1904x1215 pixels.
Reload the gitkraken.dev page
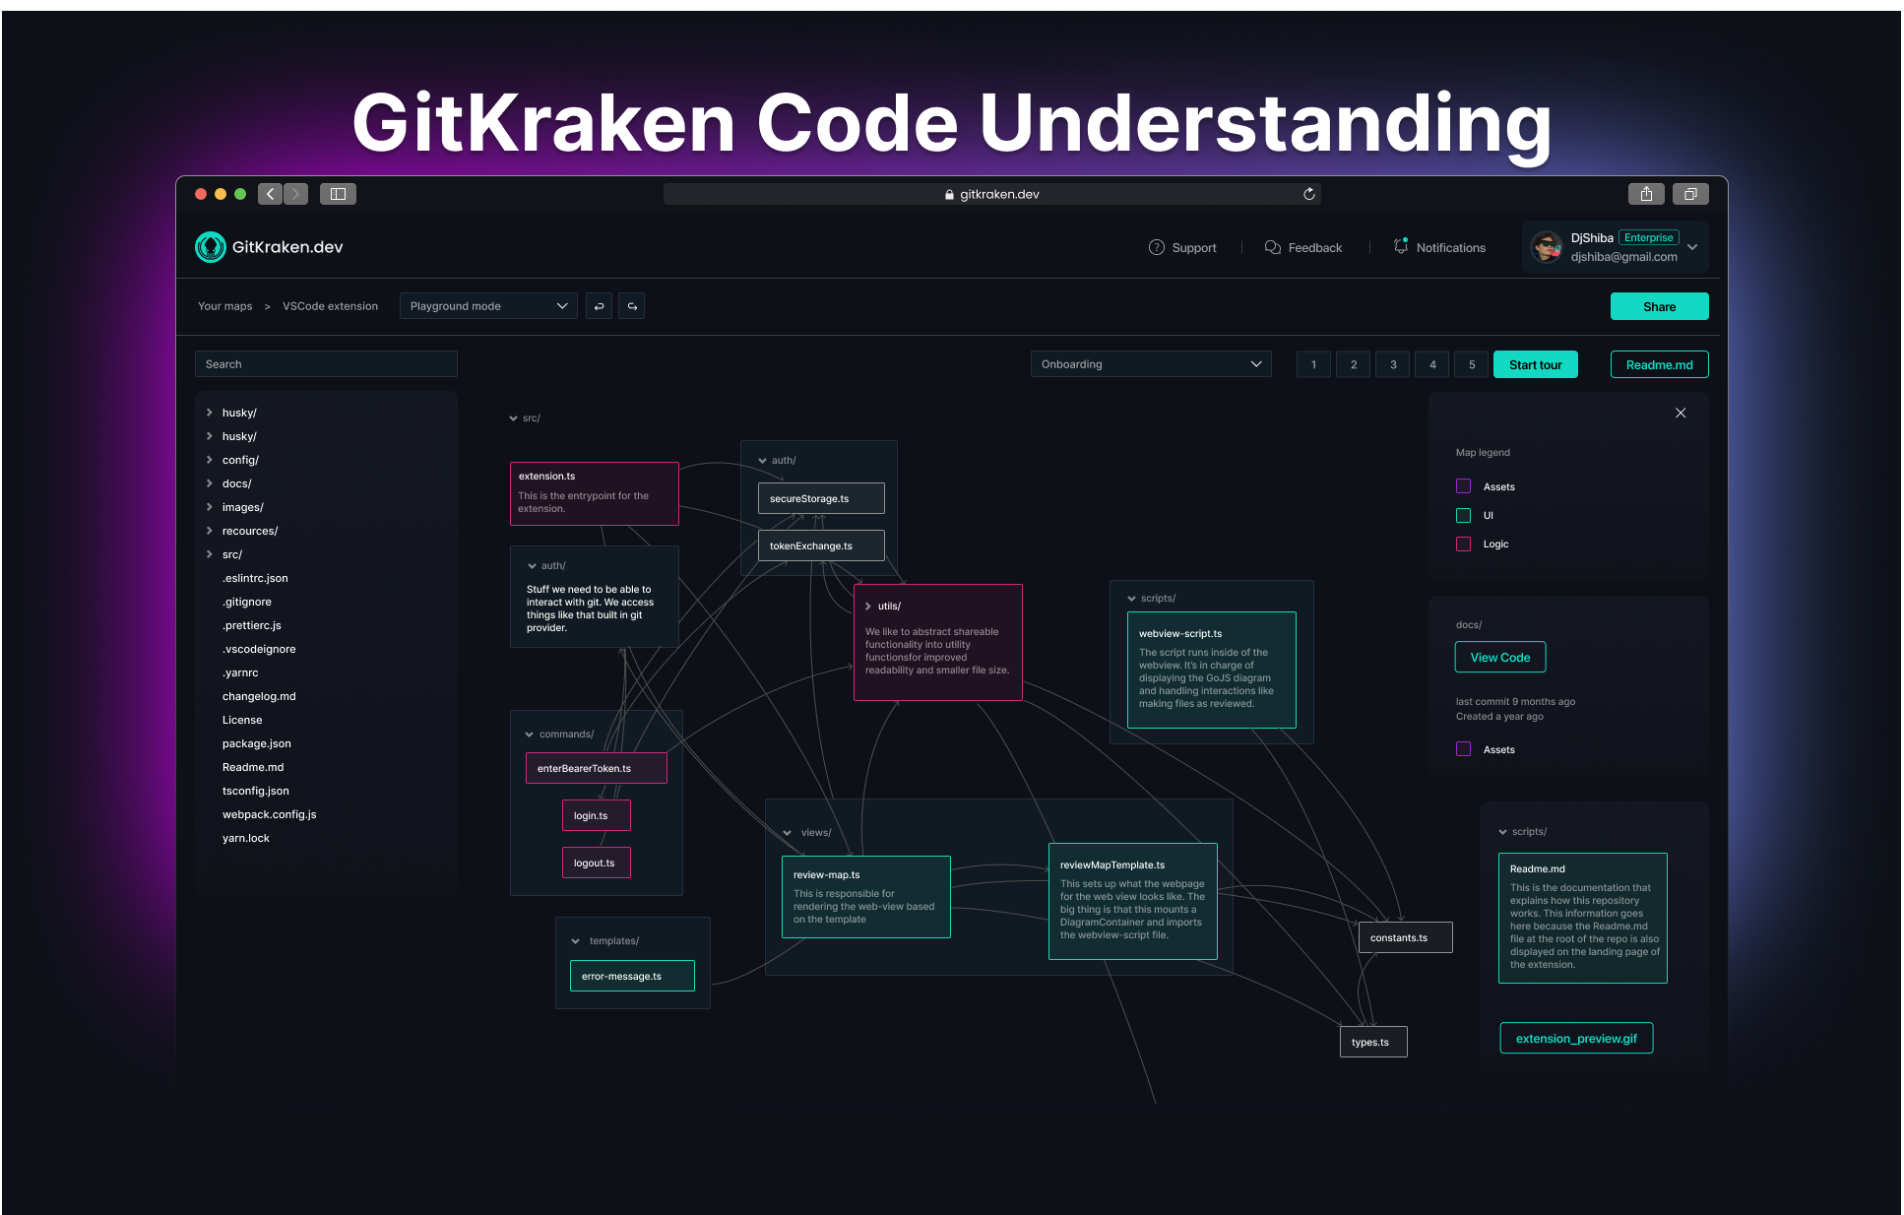1309,194
